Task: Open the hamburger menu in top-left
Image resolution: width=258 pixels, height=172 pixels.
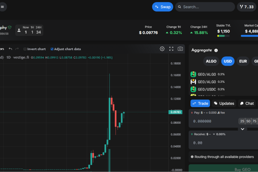Action: pyautogui.click(x=2, y=7)
